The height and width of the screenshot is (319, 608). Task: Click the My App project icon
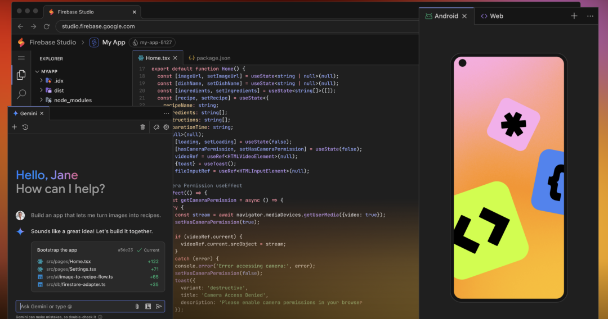(94, 42)
